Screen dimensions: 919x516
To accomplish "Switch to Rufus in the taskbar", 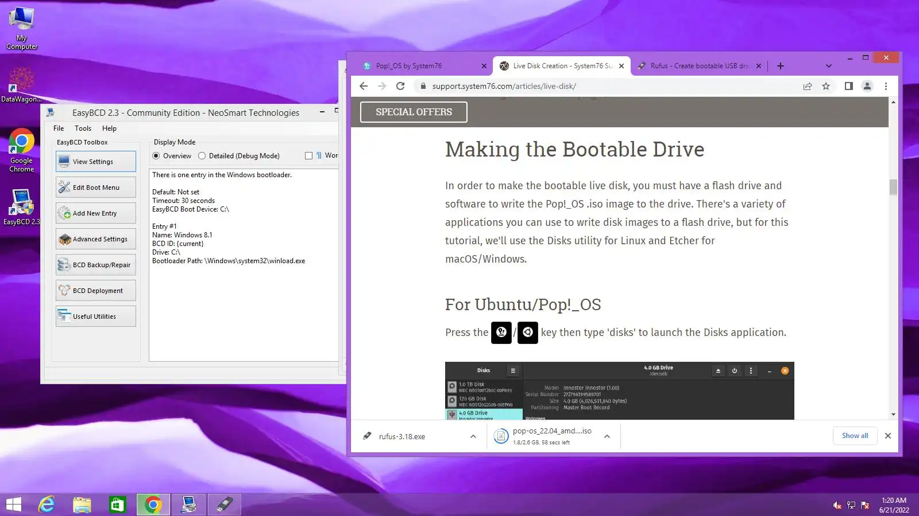I will tap(224, 505).
